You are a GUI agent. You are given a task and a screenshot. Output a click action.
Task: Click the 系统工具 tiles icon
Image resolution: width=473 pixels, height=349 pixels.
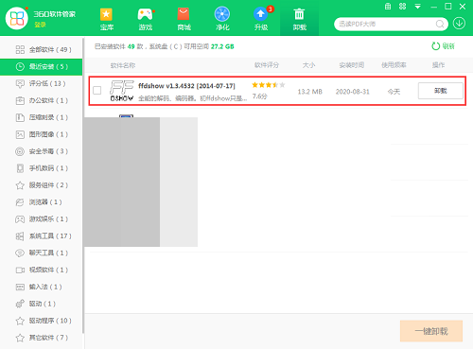(20, 236)
